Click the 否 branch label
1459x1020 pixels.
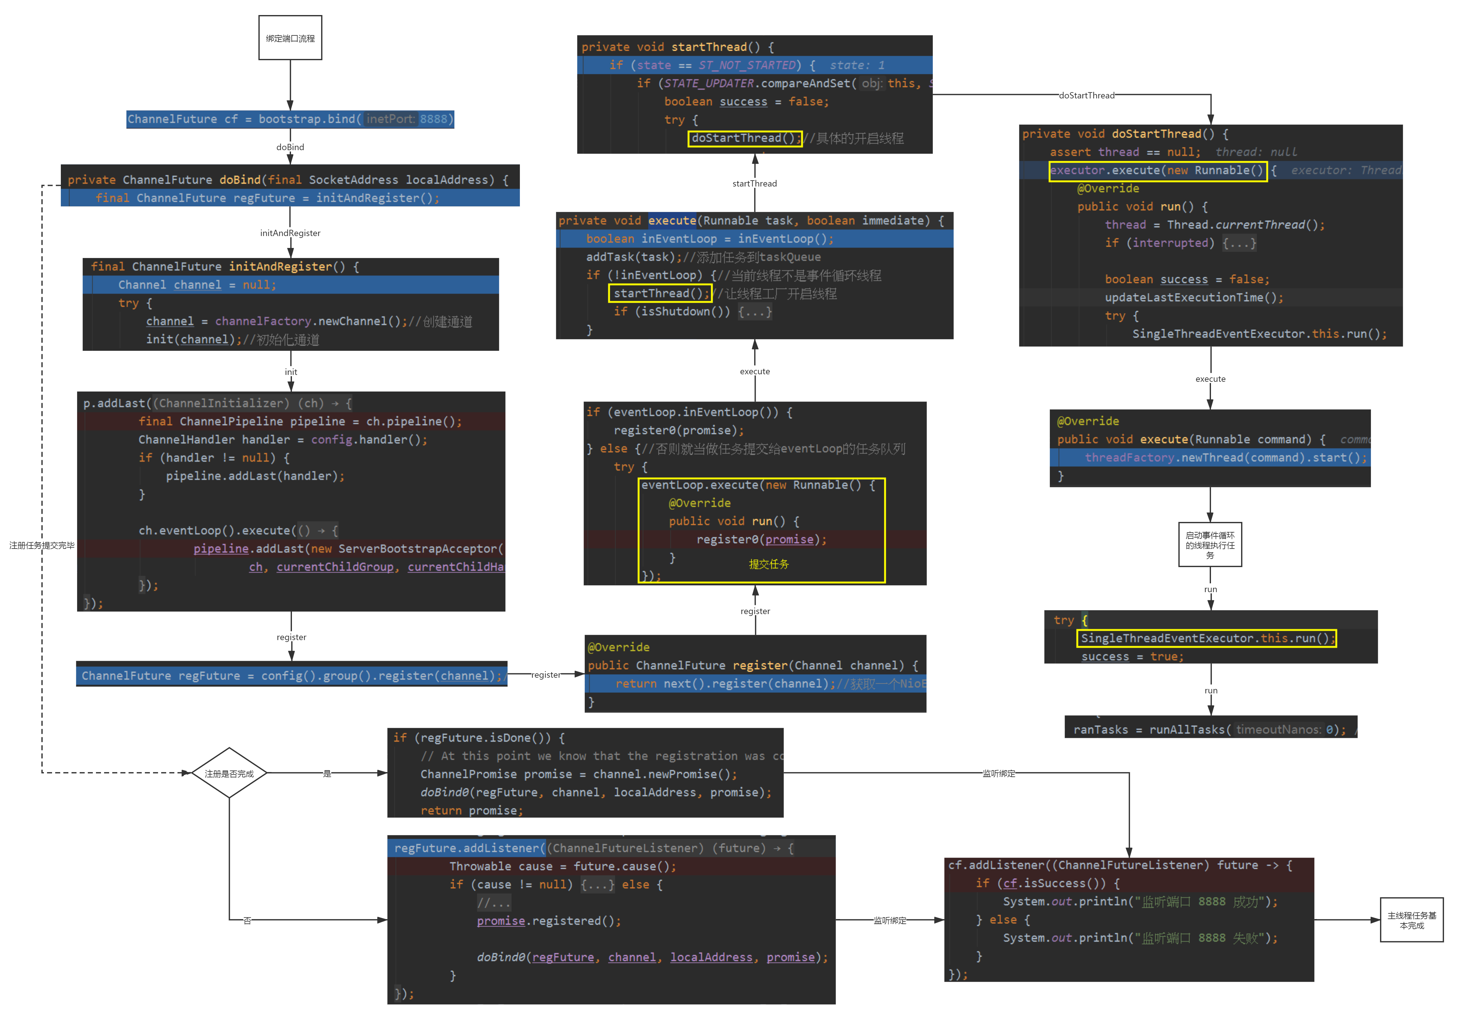246,920
